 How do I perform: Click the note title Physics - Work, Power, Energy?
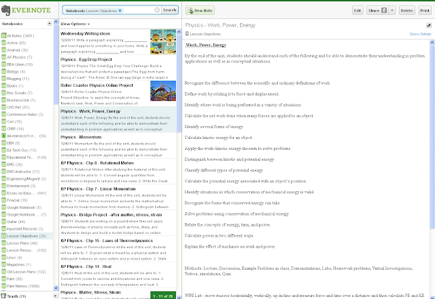coord(220,25)
